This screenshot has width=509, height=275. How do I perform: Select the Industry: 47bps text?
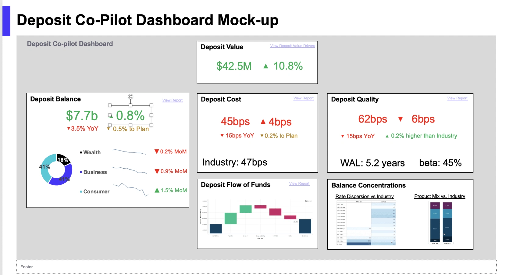click(x=235, y=162)
